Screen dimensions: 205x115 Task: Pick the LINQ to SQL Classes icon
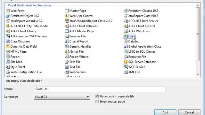(126, 51)
